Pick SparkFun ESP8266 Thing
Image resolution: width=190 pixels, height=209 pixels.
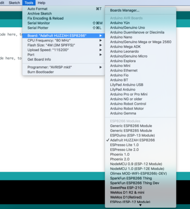[x=140, y=178]
